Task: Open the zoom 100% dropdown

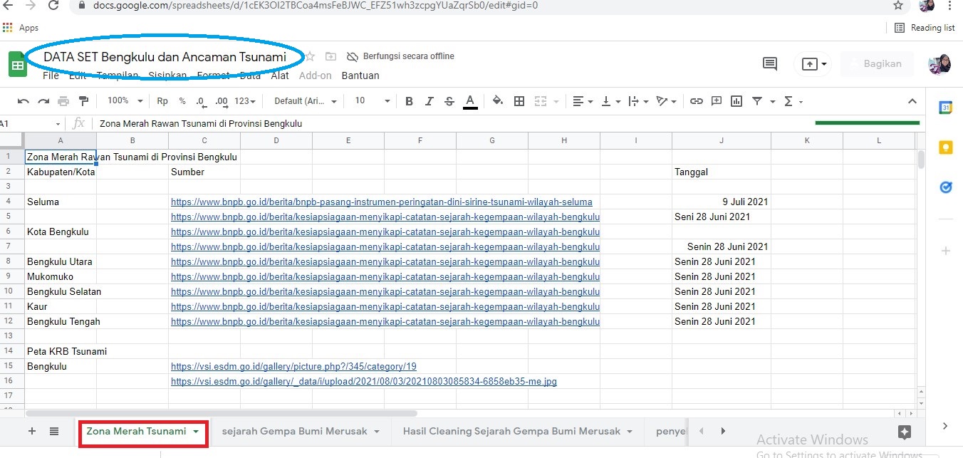Action: (125, 101)
